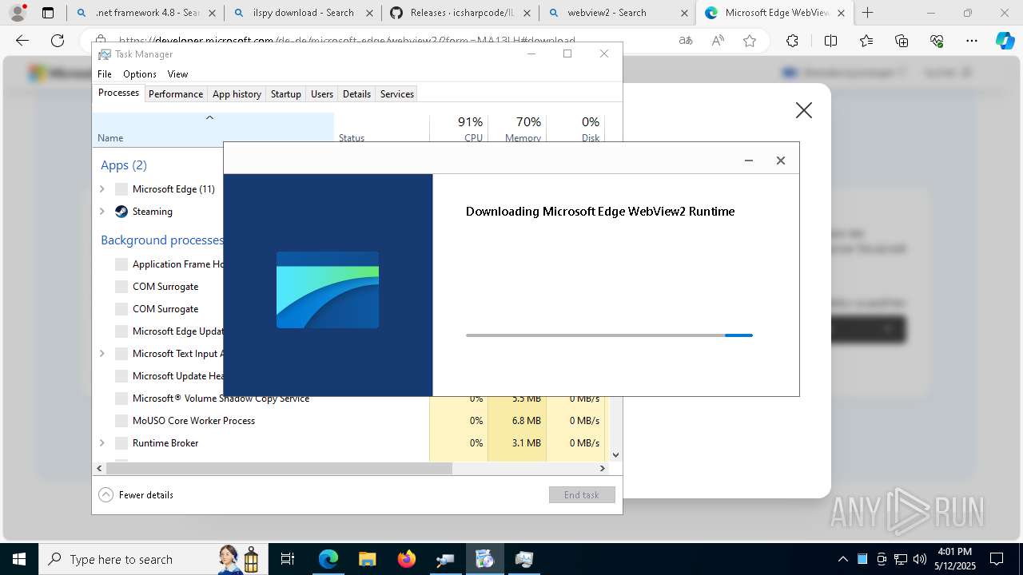This screenshot has width=1023, height=575.
Task: Click Task Manager vertical scroll down arrow
Action: pyautogui.click(x=615, y=455)
